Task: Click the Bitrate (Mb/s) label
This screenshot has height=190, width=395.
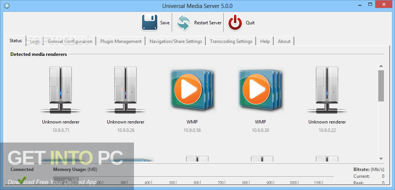Action: (369, 169)
